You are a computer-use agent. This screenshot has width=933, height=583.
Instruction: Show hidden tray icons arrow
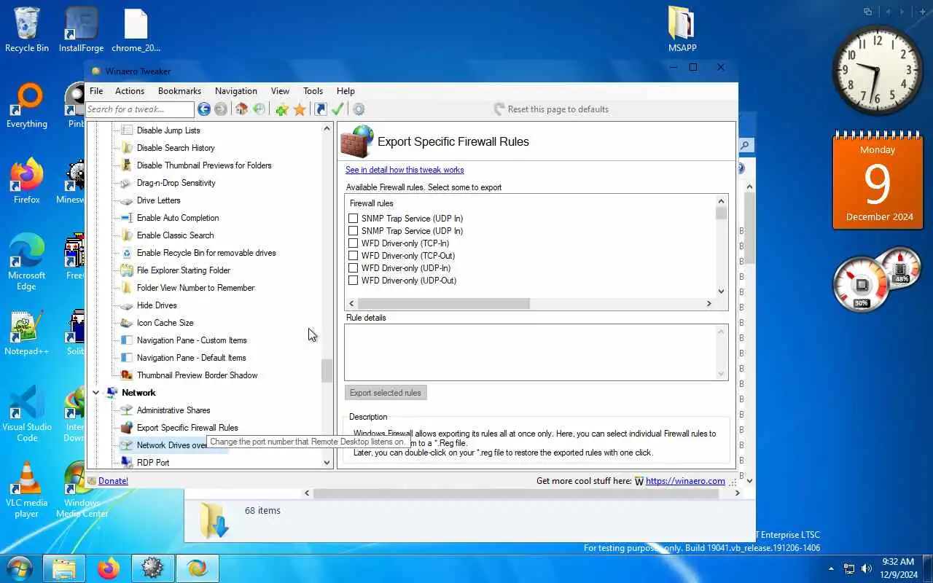(x=832, y=568)
